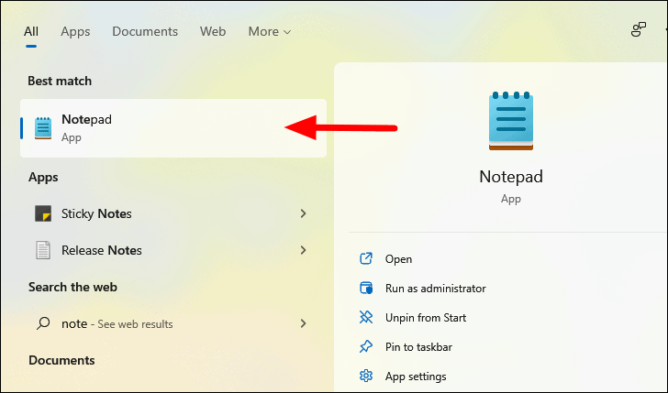This screenshot has width=668, height=393.
Task: Click the Pin to taskbar pin icon
Action: [x=366, y=346]
